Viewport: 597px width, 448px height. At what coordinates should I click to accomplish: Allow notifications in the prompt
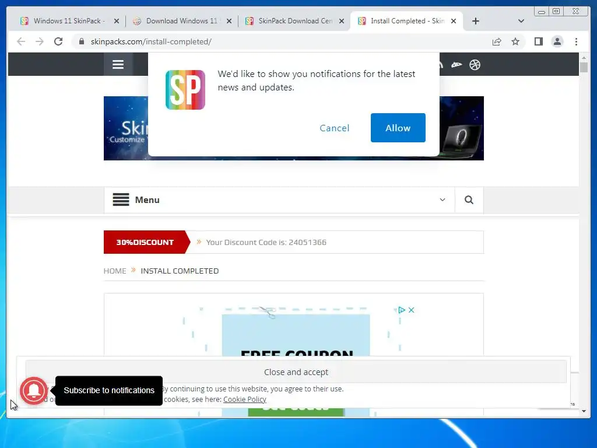point(398,128)
